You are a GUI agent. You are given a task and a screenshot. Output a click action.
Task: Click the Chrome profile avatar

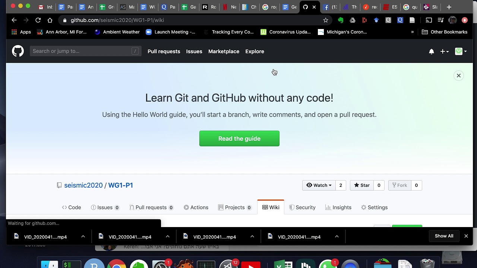click(453, 20)
